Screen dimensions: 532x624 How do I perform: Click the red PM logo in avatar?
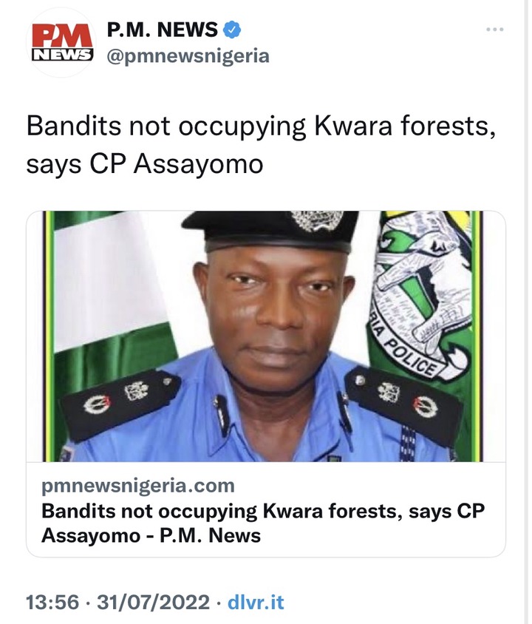[x=62, y=35]
